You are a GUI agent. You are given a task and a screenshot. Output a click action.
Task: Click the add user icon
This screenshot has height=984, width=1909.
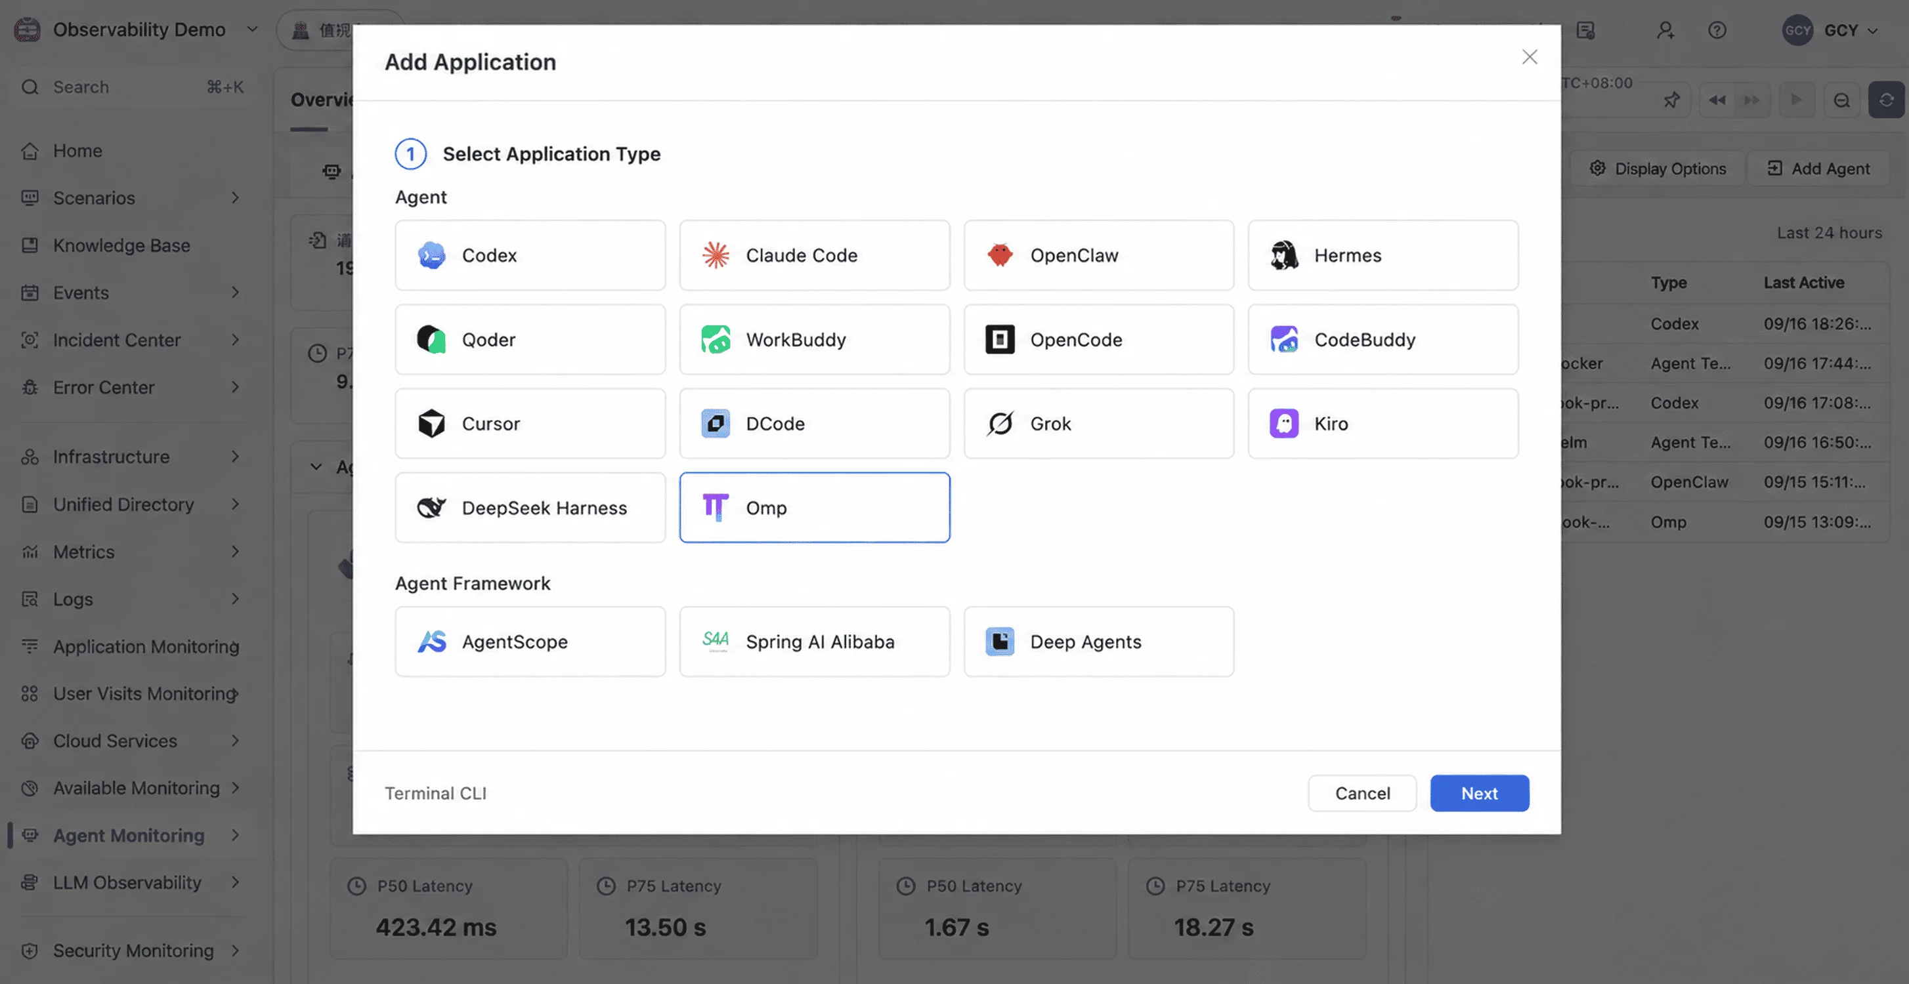pyautogui.click(x=1665, y=30)
